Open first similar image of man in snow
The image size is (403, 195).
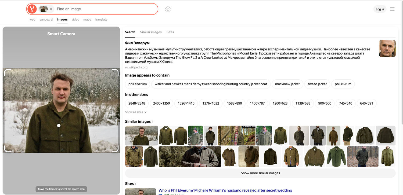pos(141,136)
